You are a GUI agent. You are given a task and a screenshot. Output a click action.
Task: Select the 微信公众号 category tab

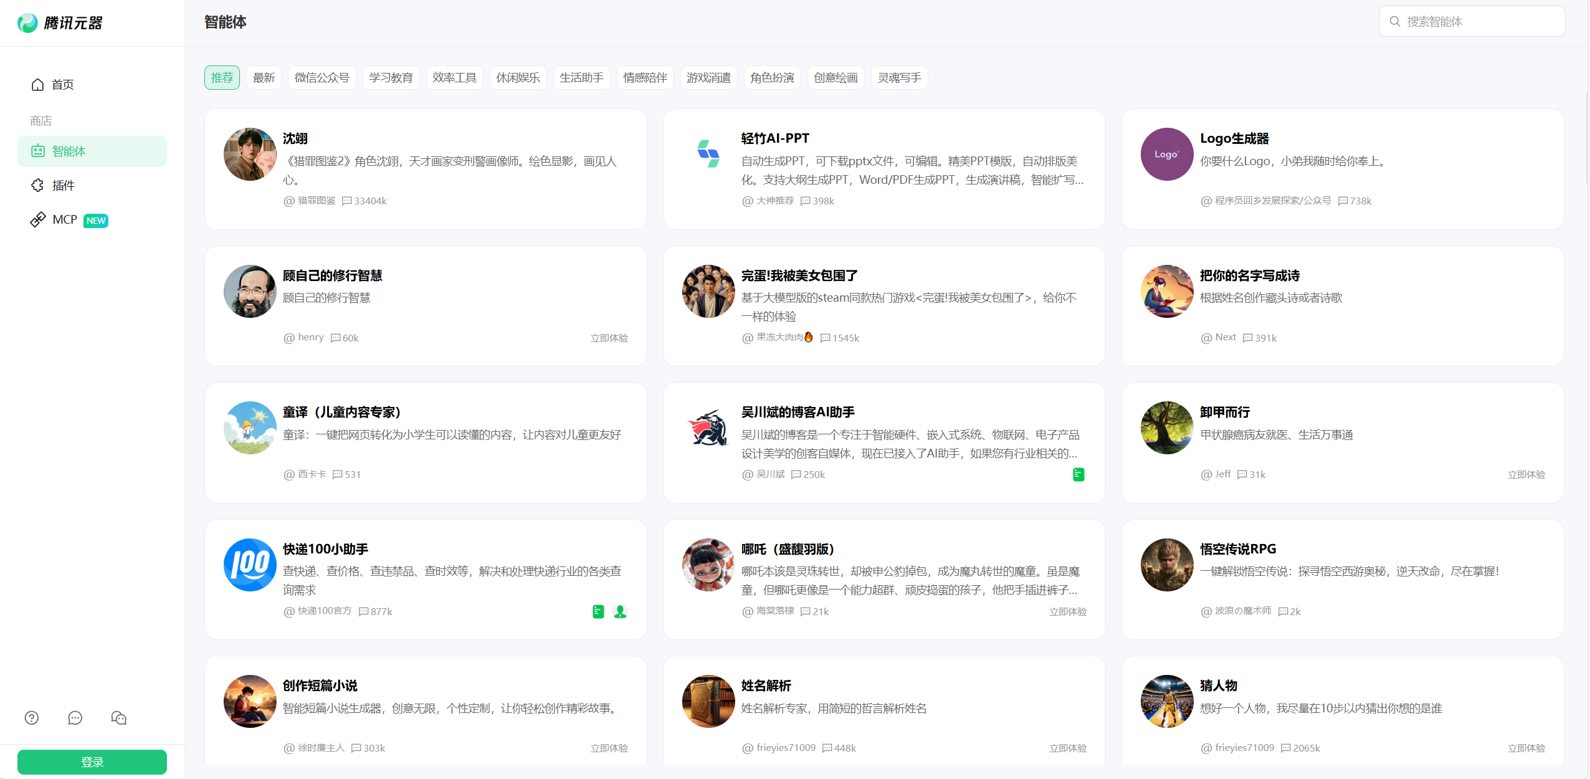coord(321,78)
